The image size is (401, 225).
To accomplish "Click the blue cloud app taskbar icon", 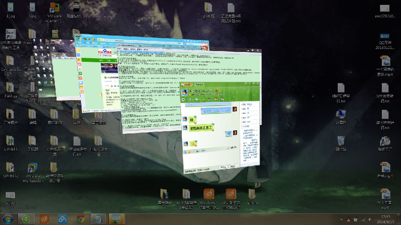I will point(63,219).
